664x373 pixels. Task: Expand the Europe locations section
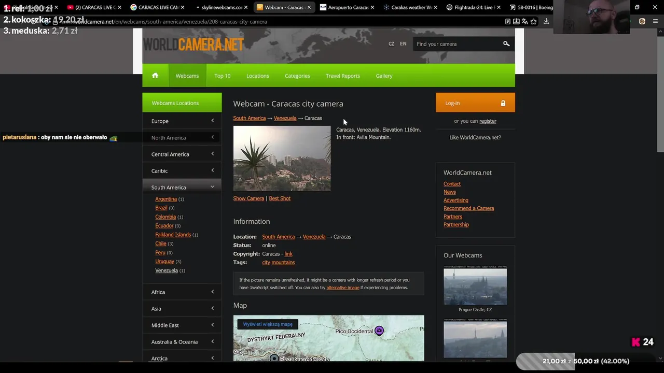pyautogui.click(x=182, y=121)
